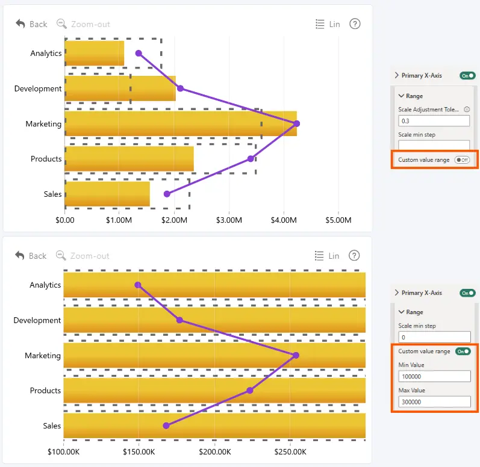Select the Marketing bar in top chart
Image resolution: width=480 pixels, height=467 pixels.
(181, 123)
